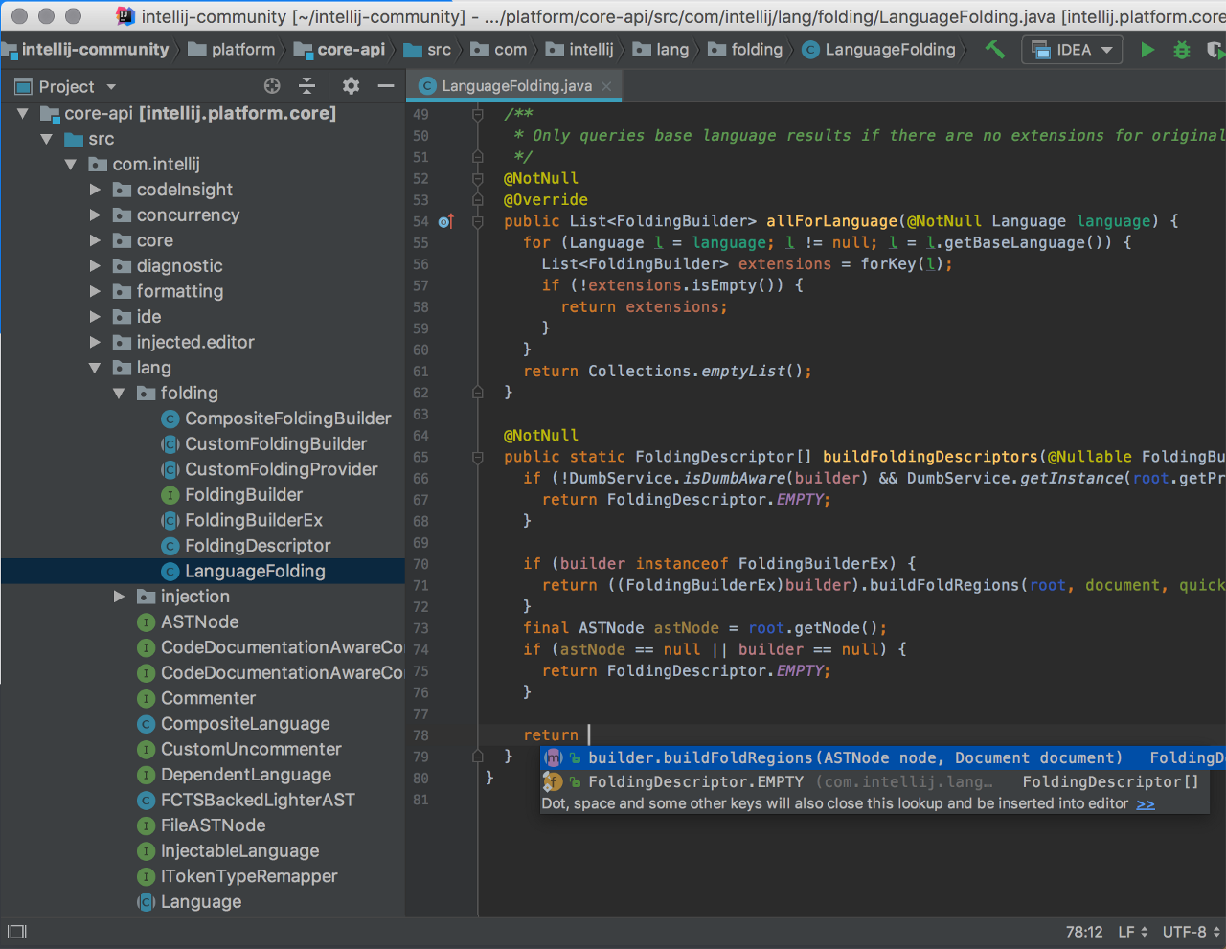Open the FoldingDescriptor class in tree
This screenshot has width=1226, height=949.
[257, 546]
